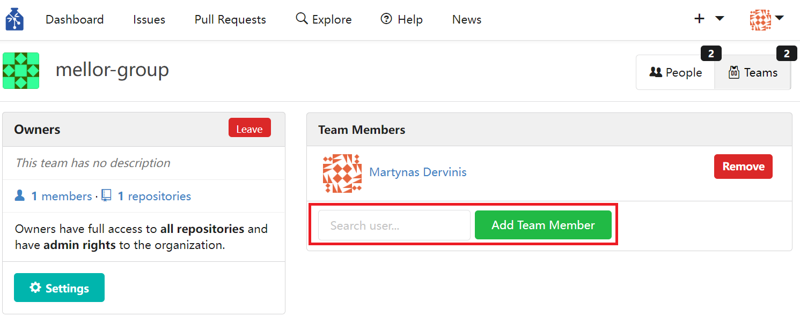The height and width of the screenshot is (317, 800).
Task: Open the Issues page
Action: 149,20
